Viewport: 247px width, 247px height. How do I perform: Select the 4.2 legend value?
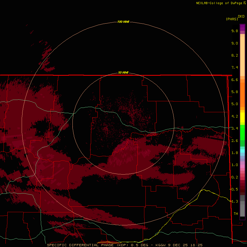[235, 116]
